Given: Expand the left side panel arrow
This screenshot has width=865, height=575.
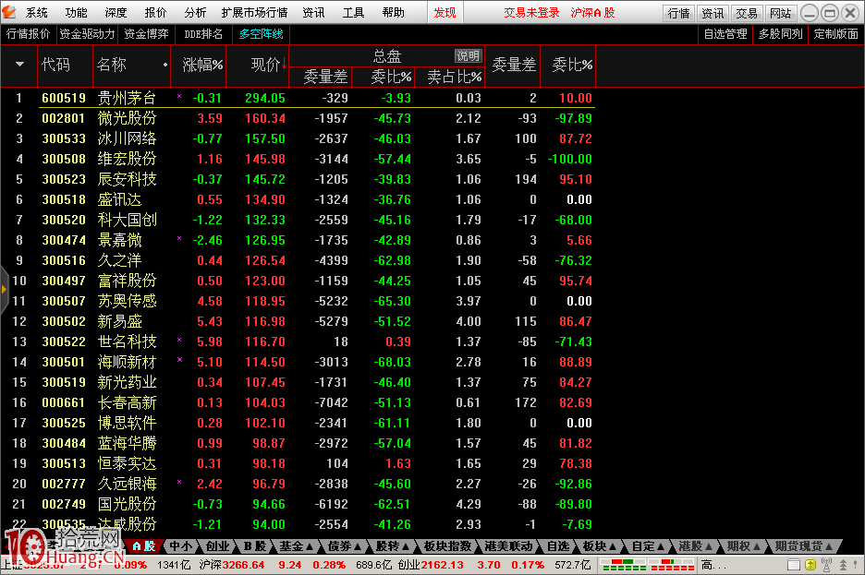Looking at the screenshot, I should click(x=4, y=289).
